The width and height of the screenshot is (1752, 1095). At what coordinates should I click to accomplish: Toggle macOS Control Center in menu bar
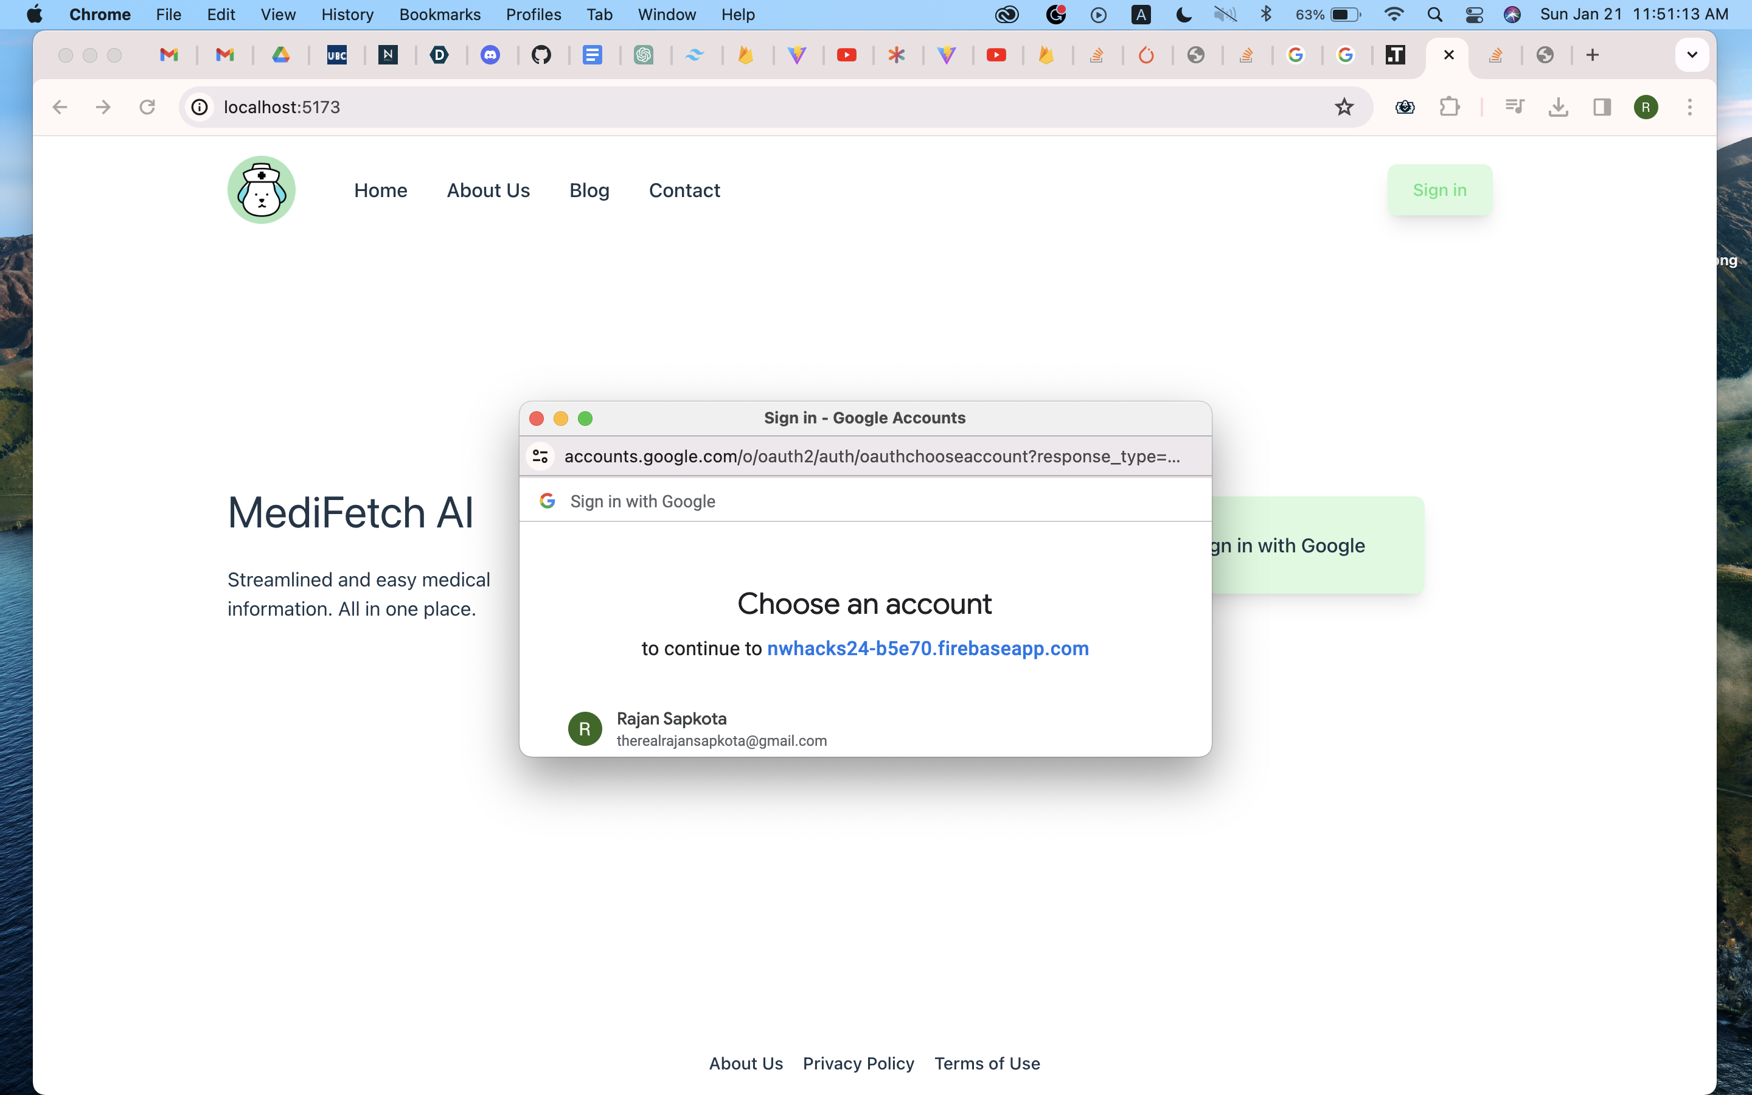click(1474, 15)
